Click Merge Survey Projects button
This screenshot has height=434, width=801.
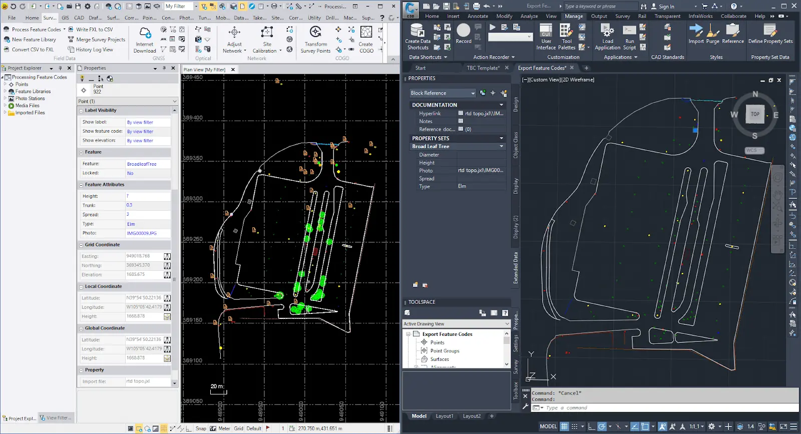100,40
